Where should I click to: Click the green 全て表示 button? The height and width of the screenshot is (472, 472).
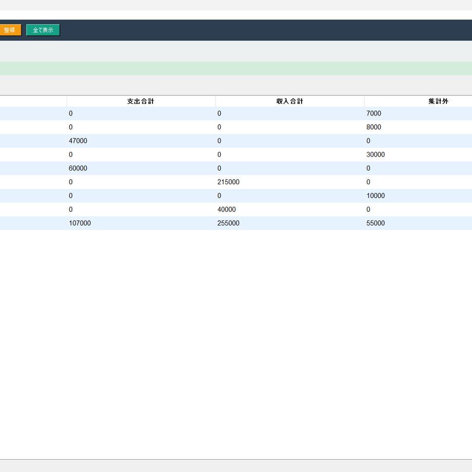(43, 30)
